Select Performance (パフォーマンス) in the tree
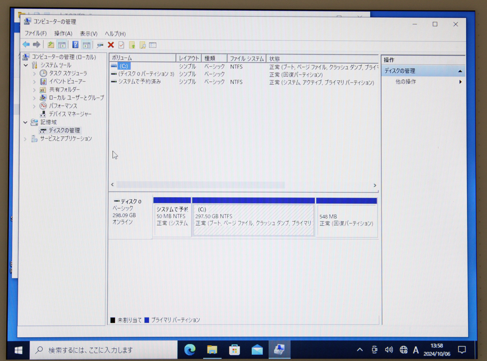487x361 pixels. (x=62, y=106)
